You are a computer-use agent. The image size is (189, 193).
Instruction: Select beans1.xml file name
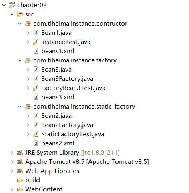(x=58, y=51)
